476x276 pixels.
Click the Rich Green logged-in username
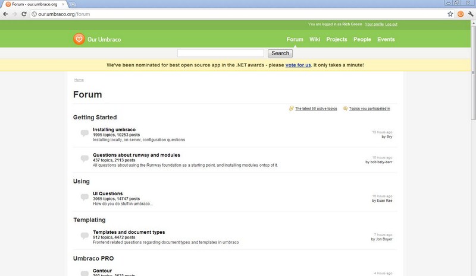pyautogui.click(x=352, y=24)
